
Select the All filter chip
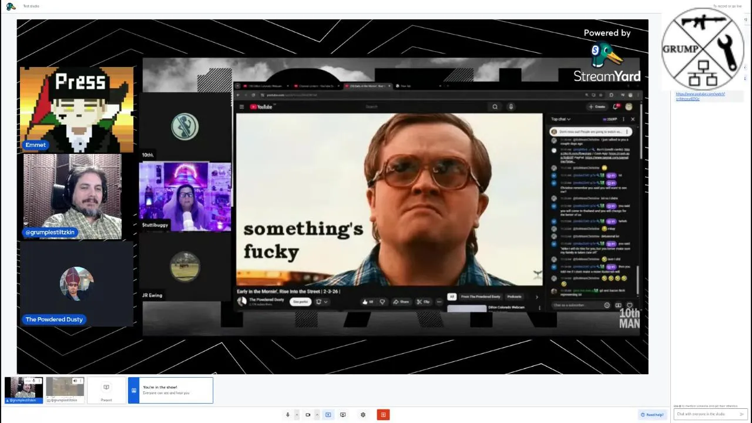(451, 297)
